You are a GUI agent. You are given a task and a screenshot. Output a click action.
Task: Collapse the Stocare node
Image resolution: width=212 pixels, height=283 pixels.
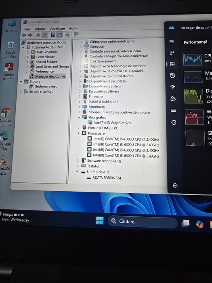21,82
